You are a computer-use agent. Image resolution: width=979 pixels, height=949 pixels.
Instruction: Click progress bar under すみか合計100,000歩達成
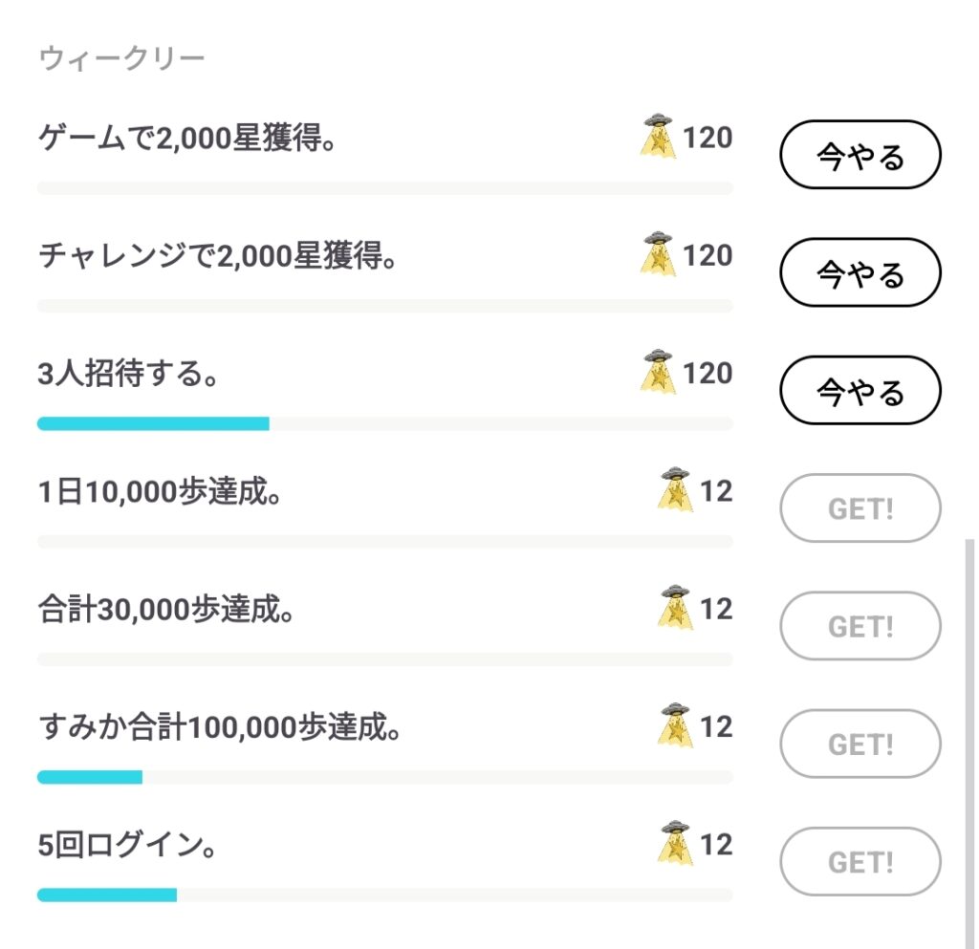coord(384,777)
